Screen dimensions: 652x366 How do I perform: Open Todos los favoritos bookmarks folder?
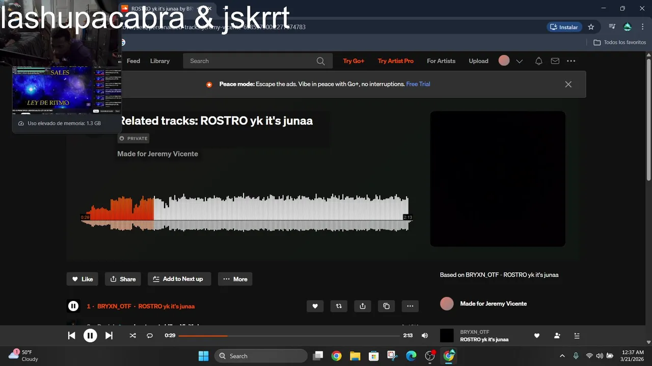click(620, 42)
